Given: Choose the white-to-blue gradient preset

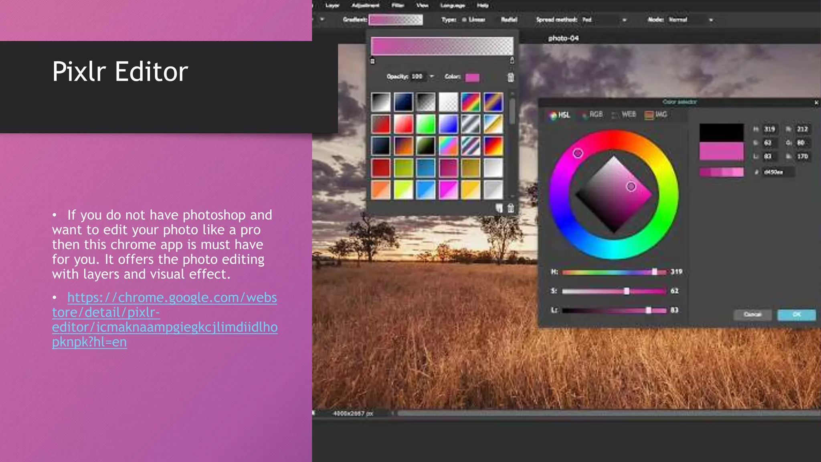Looking at the screenshot, I should point(448,124).
